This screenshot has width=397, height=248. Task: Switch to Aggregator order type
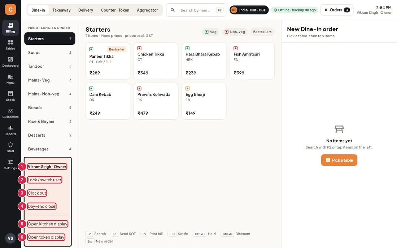click(x=147, y=10)
